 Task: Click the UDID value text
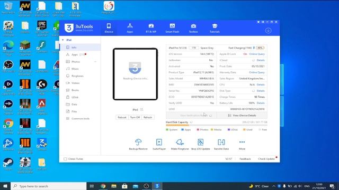(x=247, y=109)
